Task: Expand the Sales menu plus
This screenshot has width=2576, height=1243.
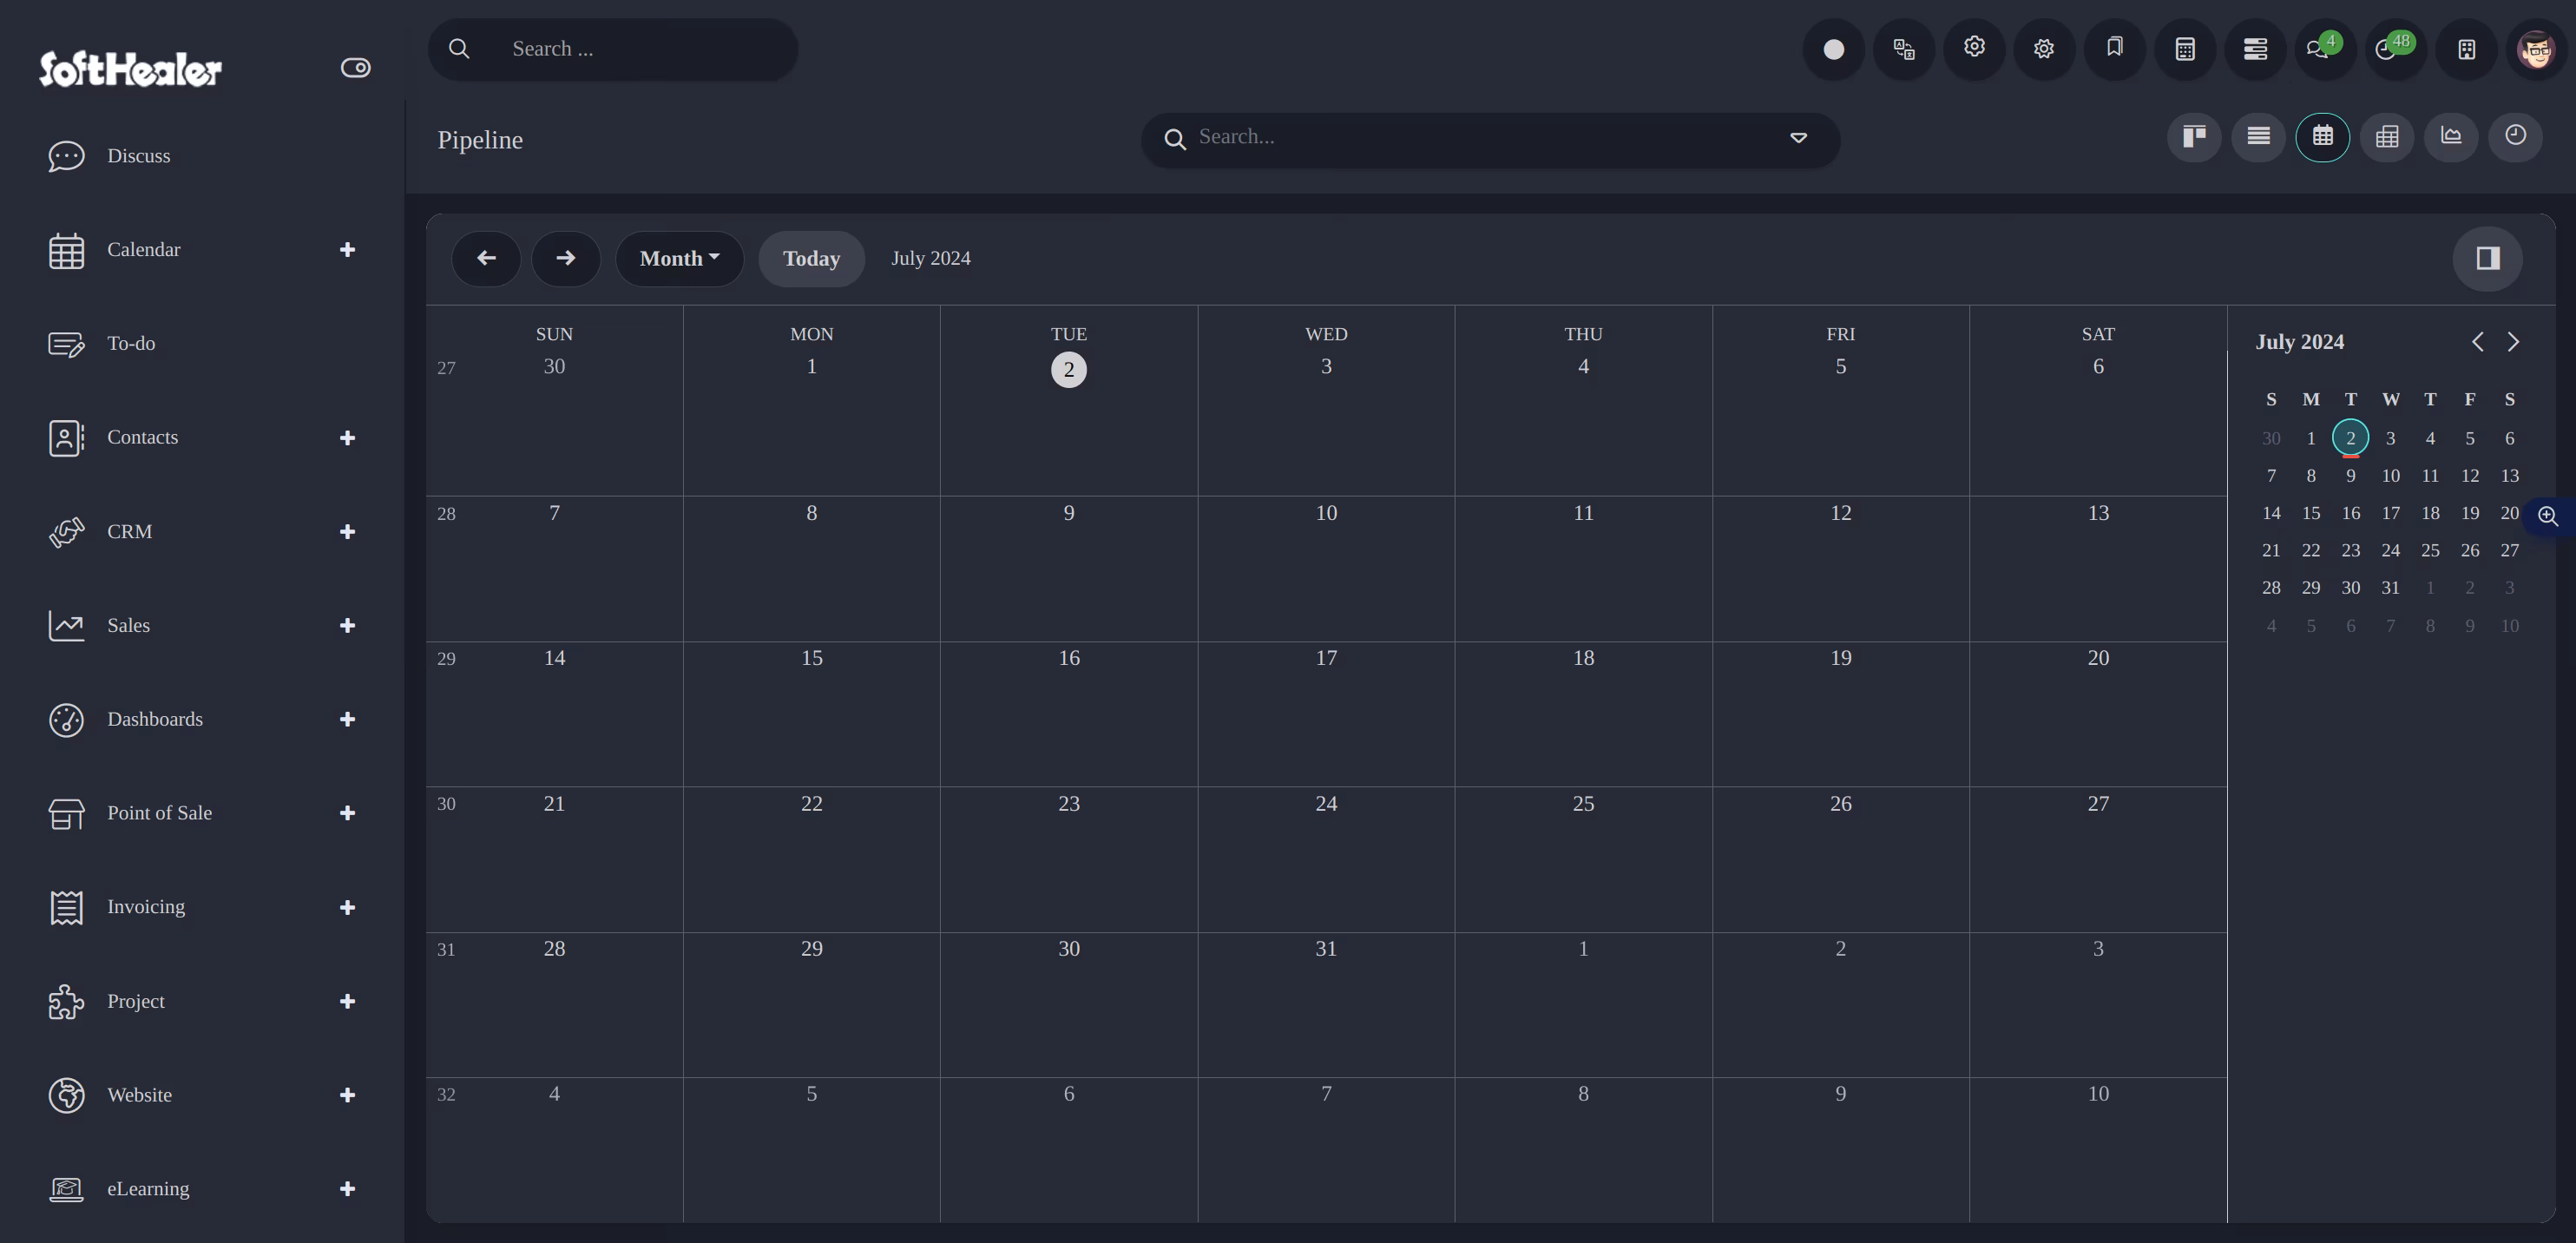Action: (x=347, y=626)
